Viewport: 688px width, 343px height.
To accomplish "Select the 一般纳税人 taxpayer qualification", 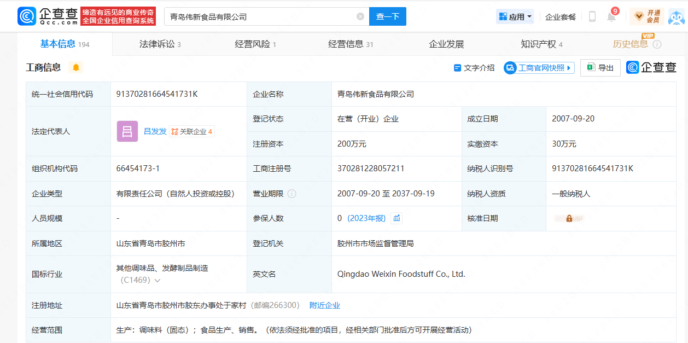I will point(571,194).
